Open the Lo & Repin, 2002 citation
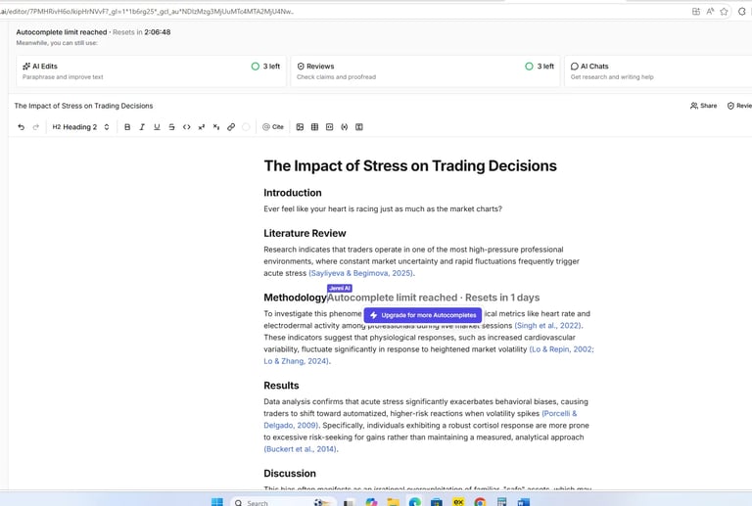This screenshot has width=752, height=506. click(562, 349)
